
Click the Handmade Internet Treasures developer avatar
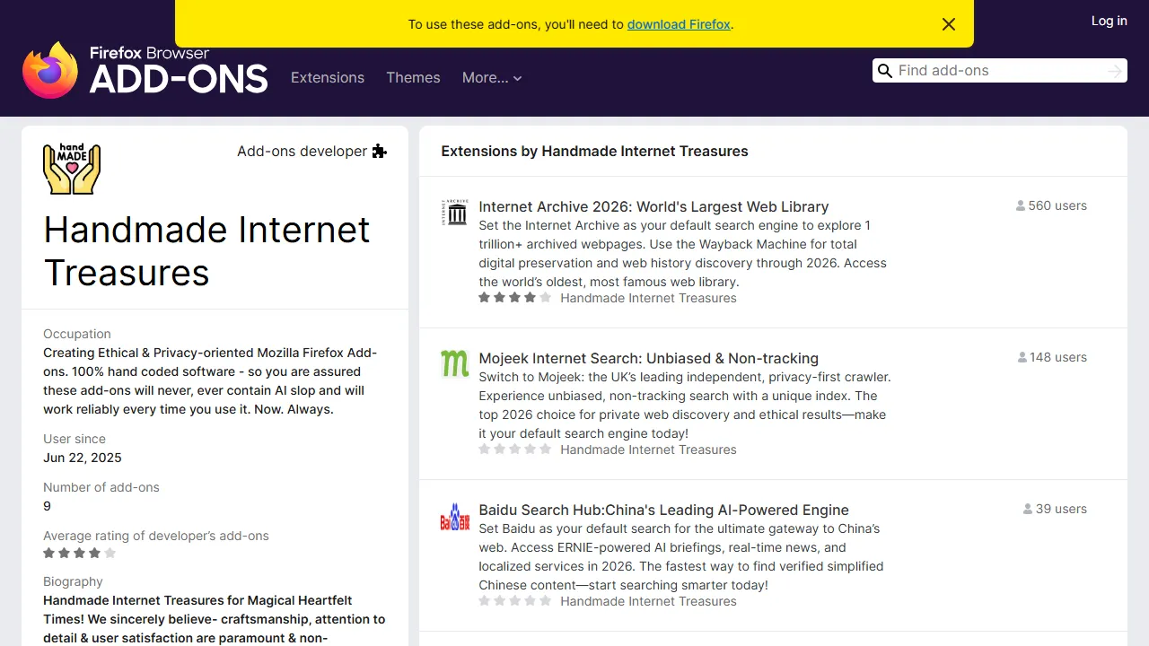pyautogui.click(x=71, y=169)
